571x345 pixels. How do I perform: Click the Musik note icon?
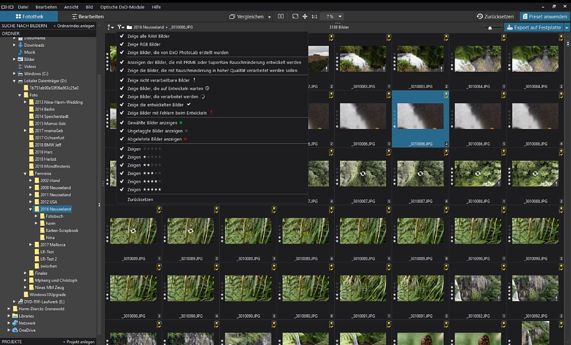point(21,52)
